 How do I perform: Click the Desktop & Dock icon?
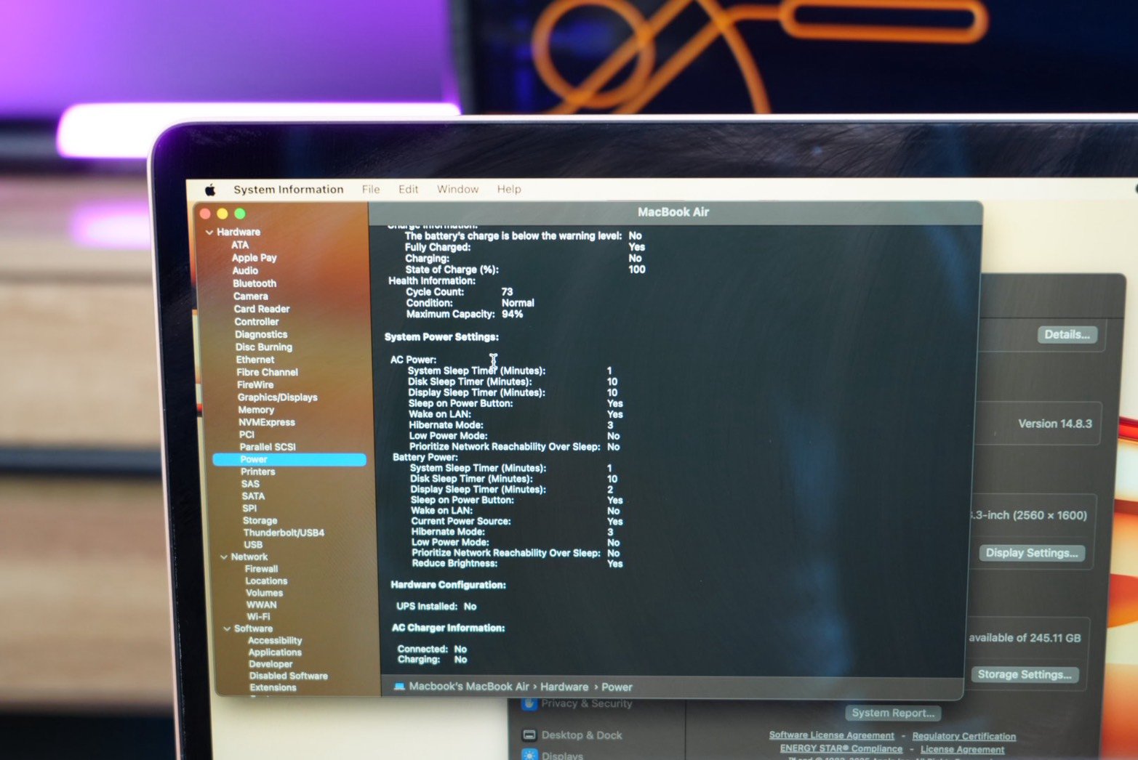[529, 735]
